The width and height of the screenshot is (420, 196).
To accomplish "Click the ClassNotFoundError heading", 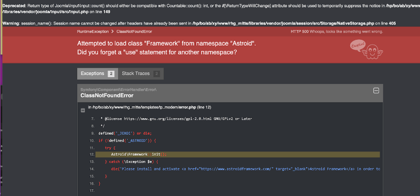I will click(107, 95).
